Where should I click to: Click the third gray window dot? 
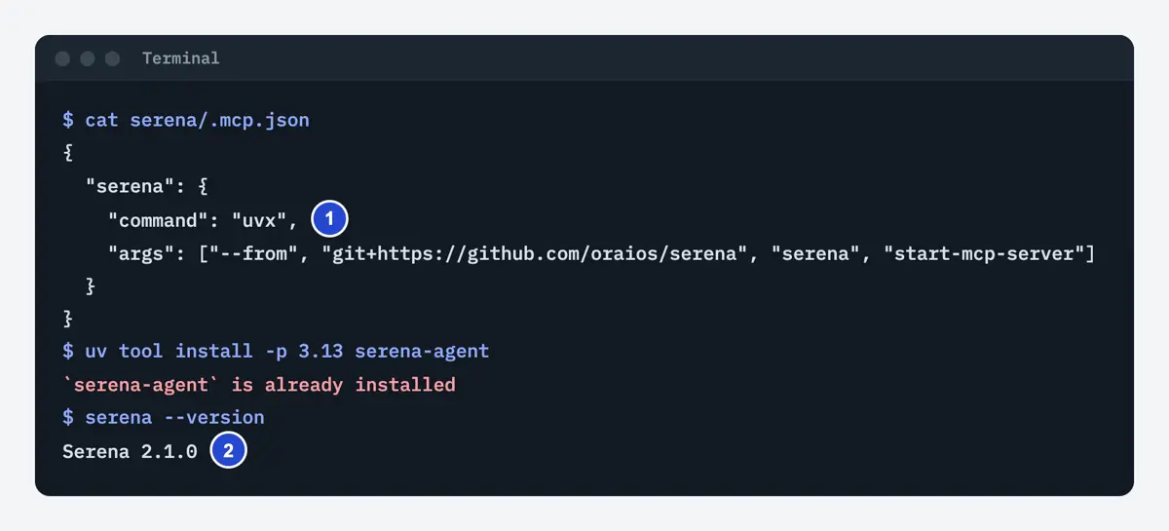click(x=112, y=58)
